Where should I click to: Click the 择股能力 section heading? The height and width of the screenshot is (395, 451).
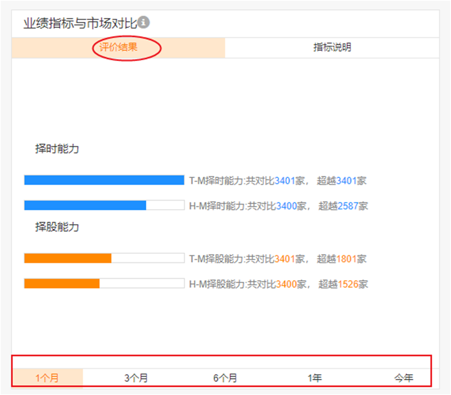[x=57, y=227]
